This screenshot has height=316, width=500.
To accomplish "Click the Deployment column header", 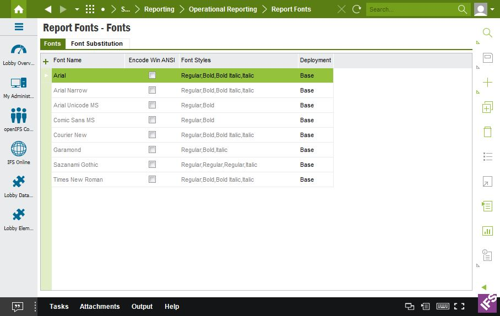I will tap(316, 60).
